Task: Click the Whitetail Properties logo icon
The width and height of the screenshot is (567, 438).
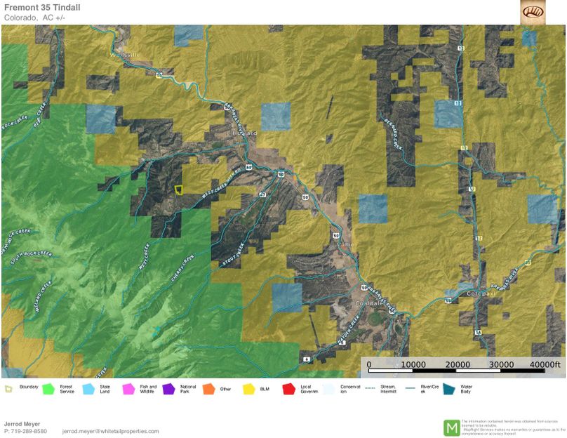Action: coord(532,12)
